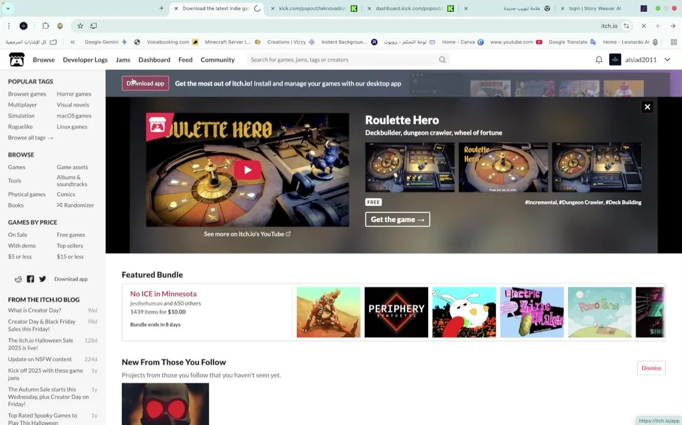Open the apps grid icon in the bookmarks bar
The height and width of the screenshot is (425, 682).
point(674,42)
